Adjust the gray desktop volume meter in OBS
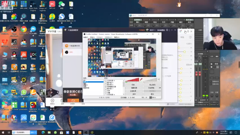 coord(150,80)
